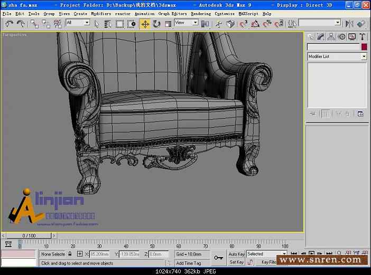Toggle Set Key mode
371x275 pixels.
pyautogui.click(x=236, y=262)
